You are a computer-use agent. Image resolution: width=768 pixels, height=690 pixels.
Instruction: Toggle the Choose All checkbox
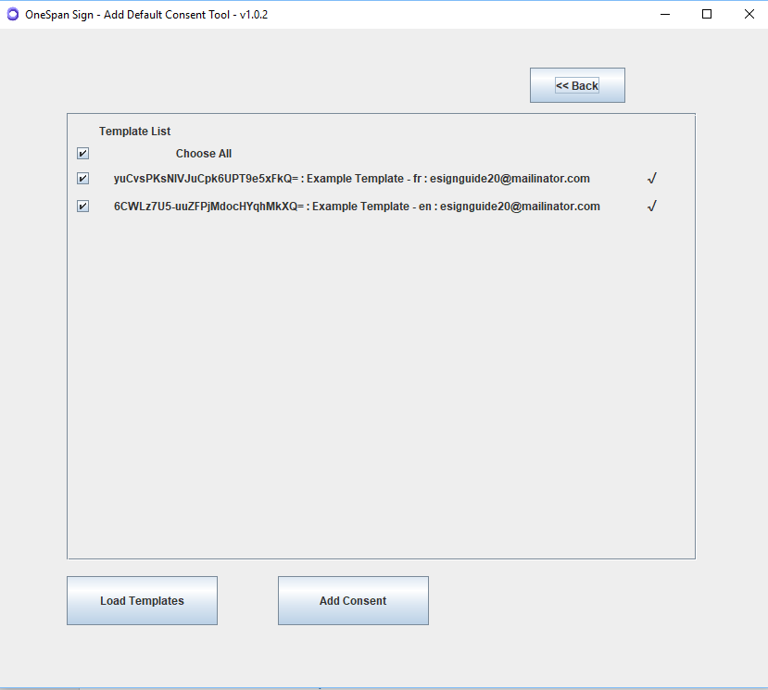[x=82, y=154]
